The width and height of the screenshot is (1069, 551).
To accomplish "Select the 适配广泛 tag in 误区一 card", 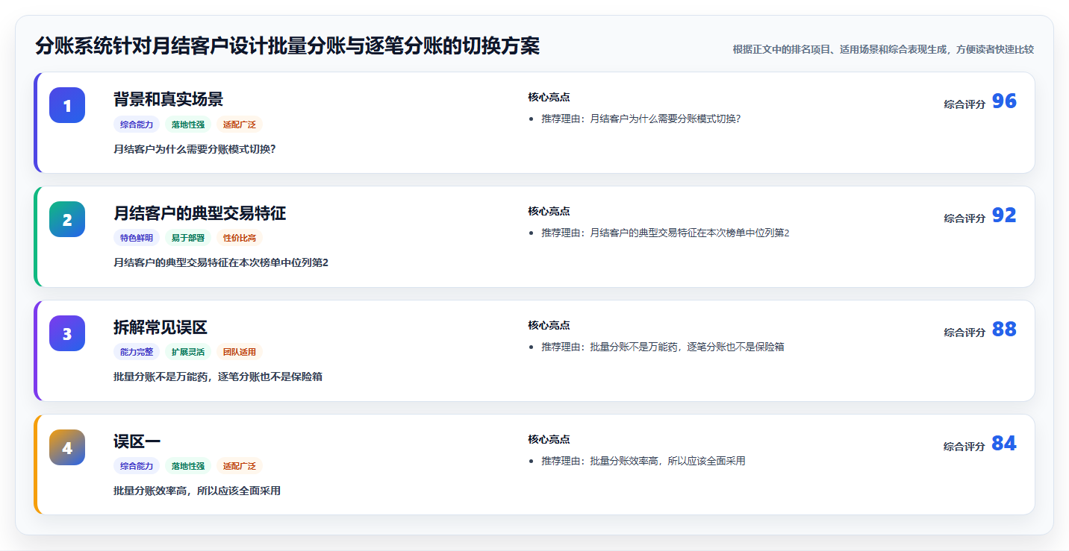I will pos(240,466).
